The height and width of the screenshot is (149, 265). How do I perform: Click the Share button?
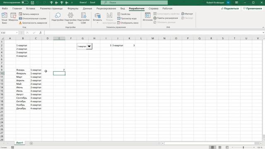[230, 8]
